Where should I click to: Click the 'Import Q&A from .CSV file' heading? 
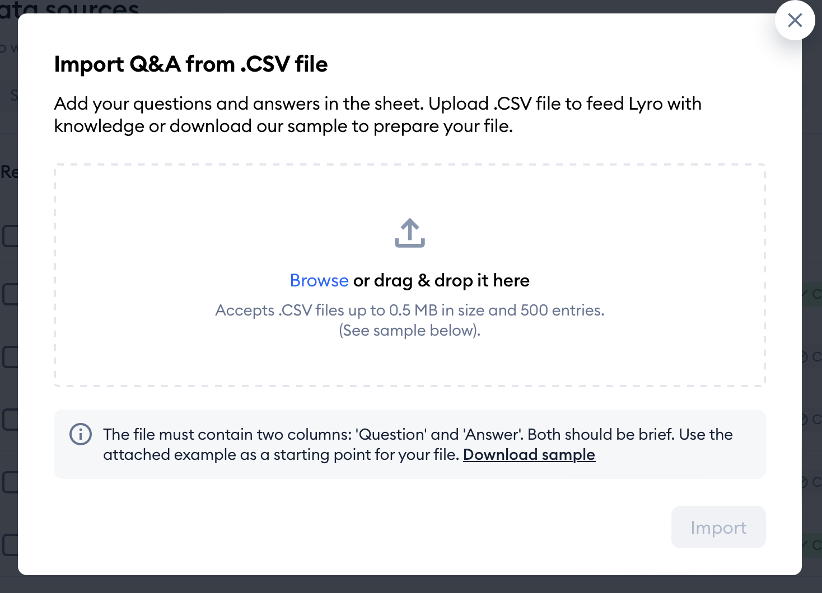[x=191, y=64]
